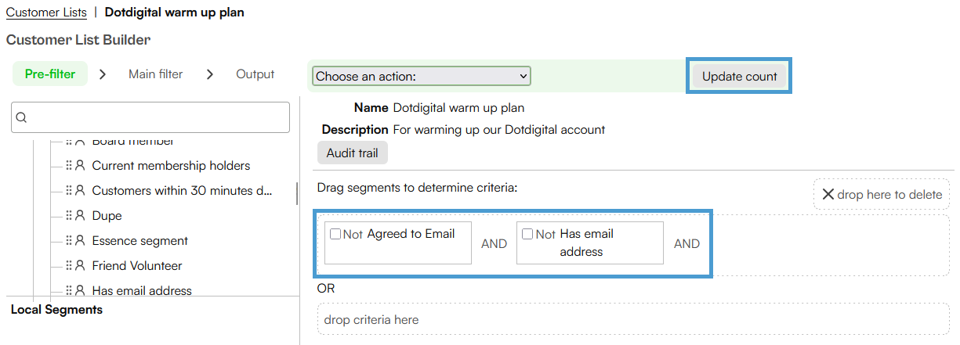Select the Dupe segment
Image resolution: width=960 pixels, height=345 pixels.
point(107,216)
